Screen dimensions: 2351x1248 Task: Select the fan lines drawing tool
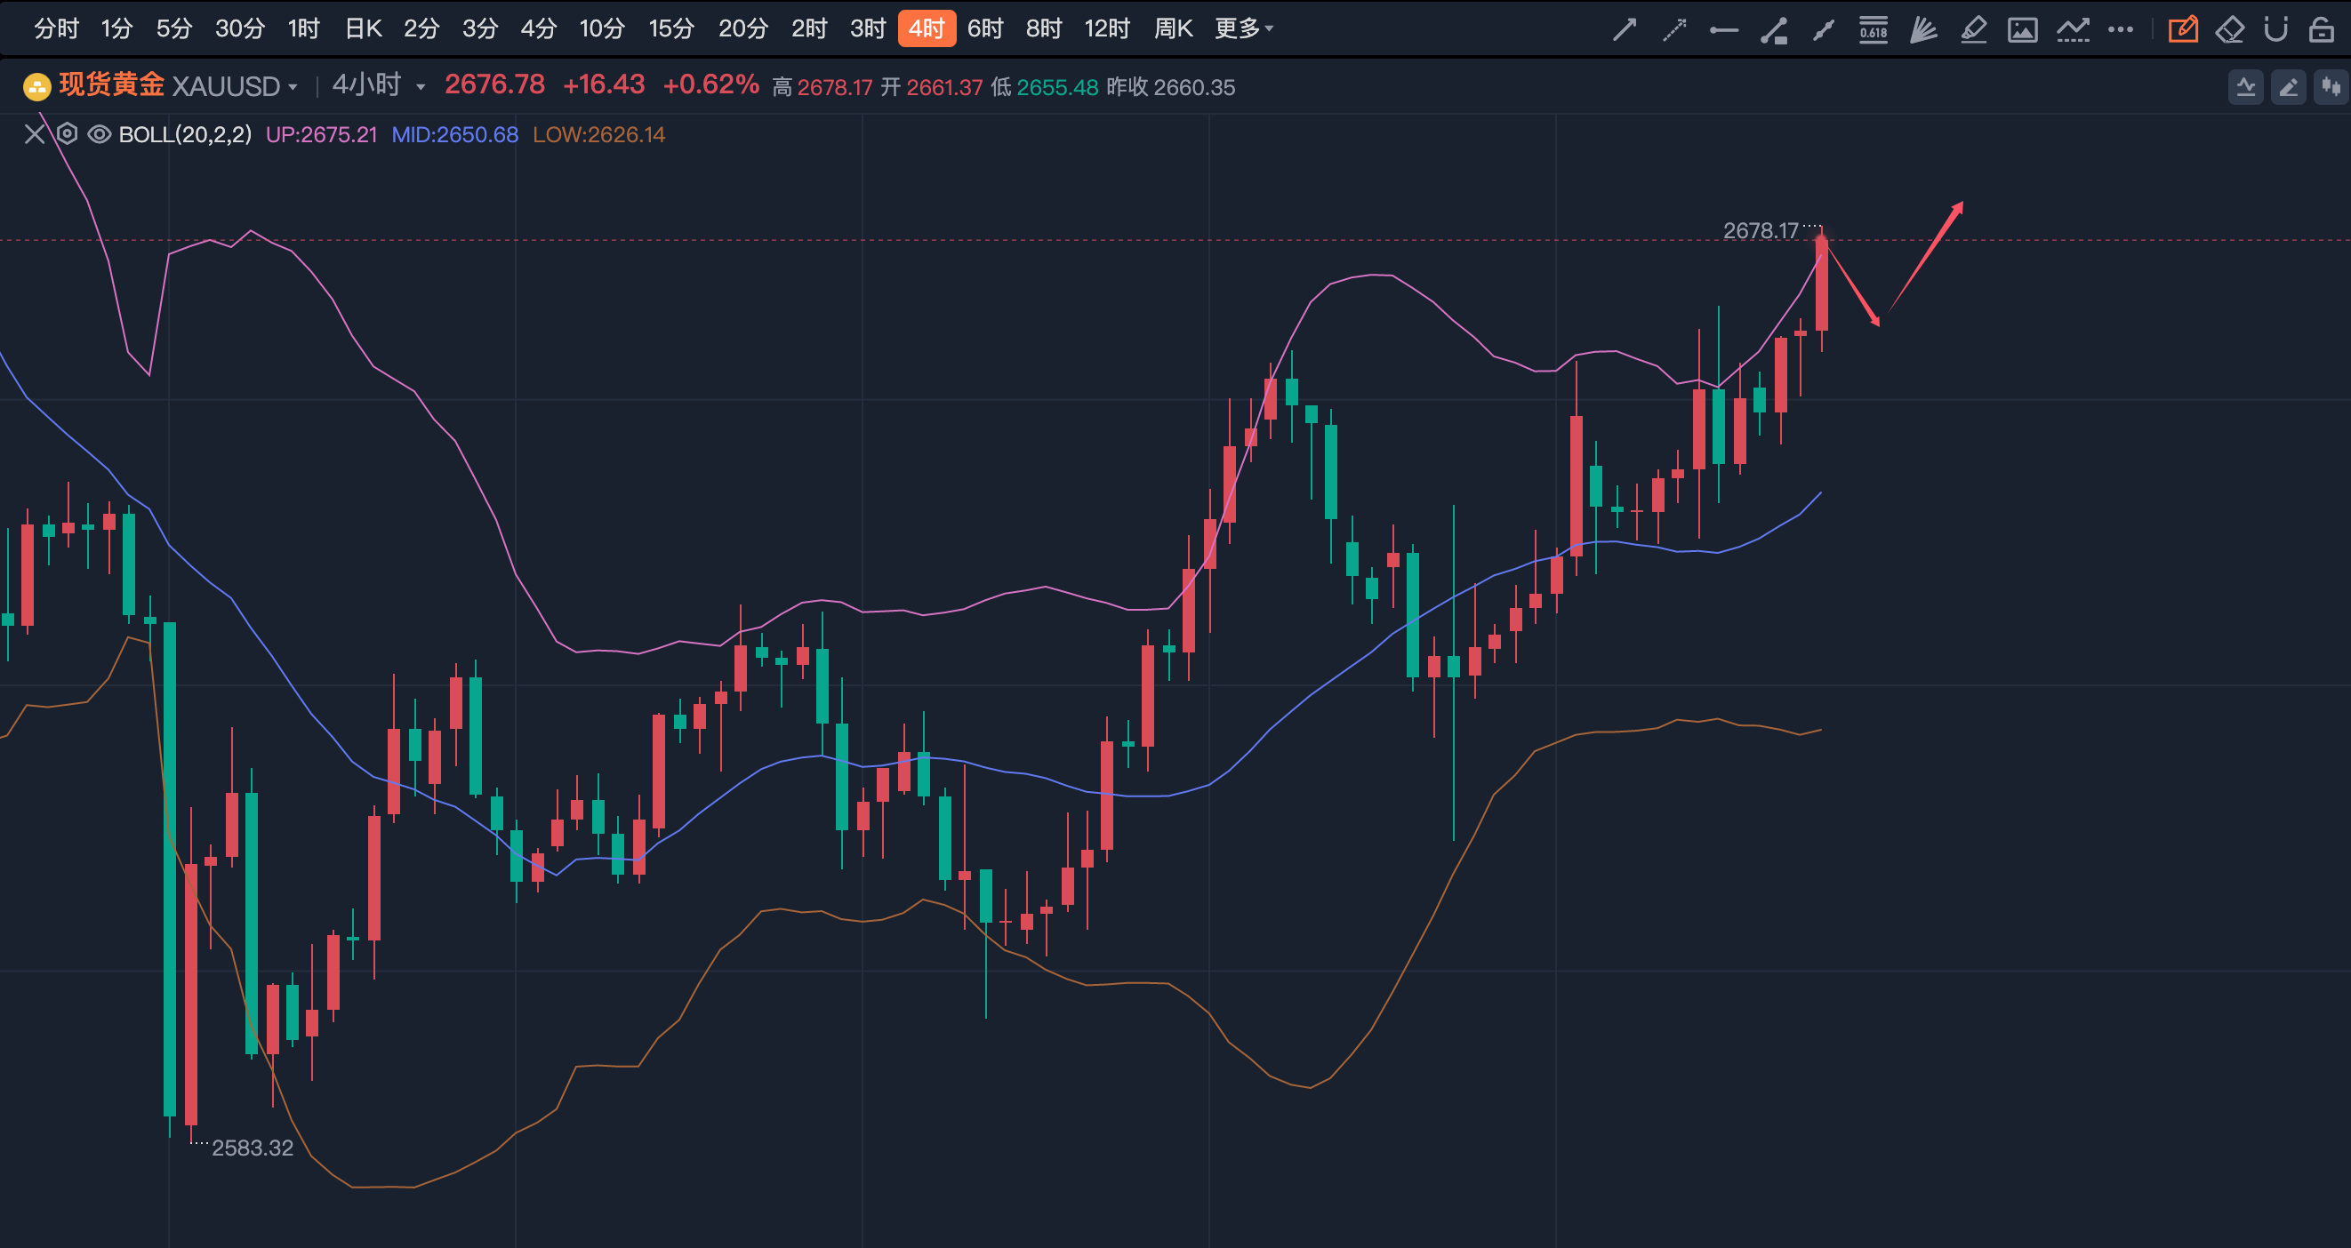(x=1923, y=30)
